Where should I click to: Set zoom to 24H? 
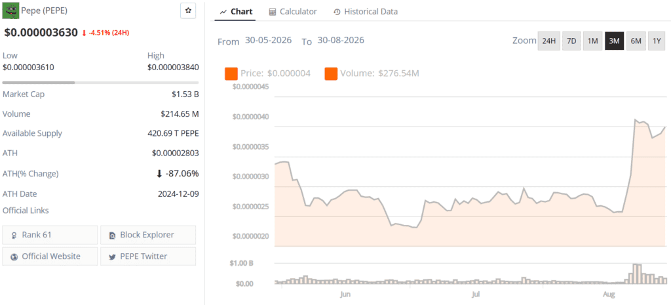pyautogui.click(x=548, y=41)
